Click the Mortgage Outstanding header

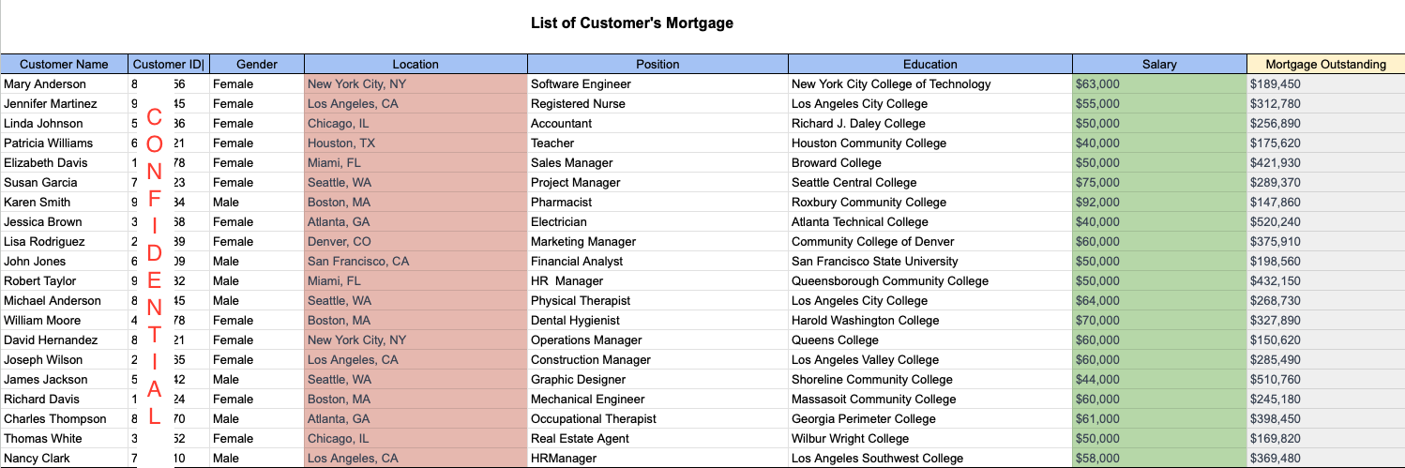1325,65
